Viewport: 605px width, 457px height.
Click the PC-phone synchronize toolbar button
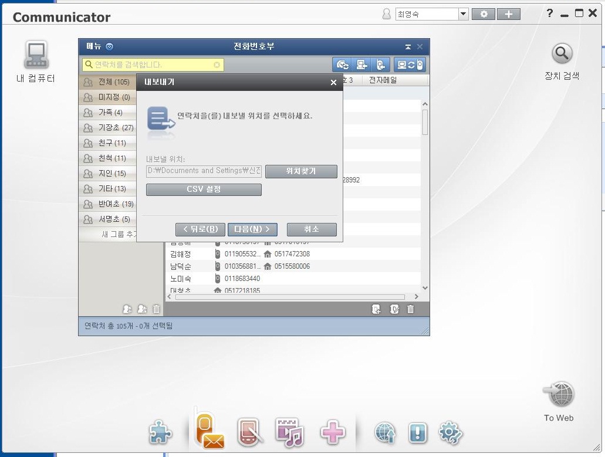tap(410, 65)
